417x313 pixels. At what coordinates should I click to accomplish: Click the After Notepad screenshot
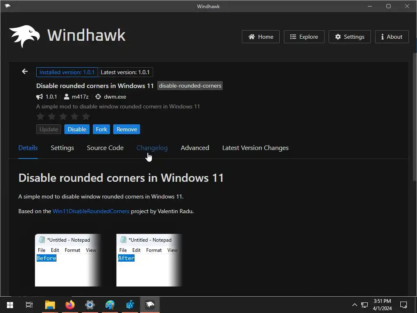click(149, 260)
